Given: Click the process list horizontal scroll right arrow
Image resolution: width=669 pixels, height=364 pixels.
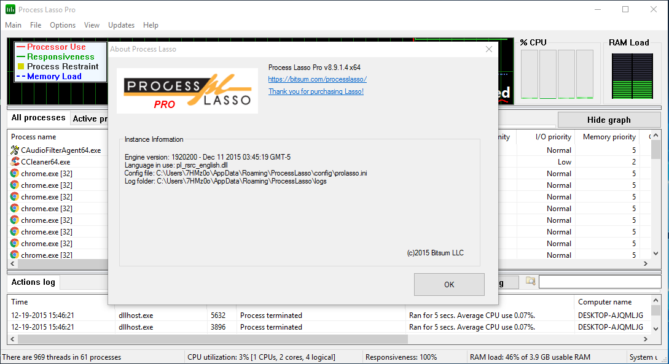Looking at the screenshot, I should pos(646,264).
